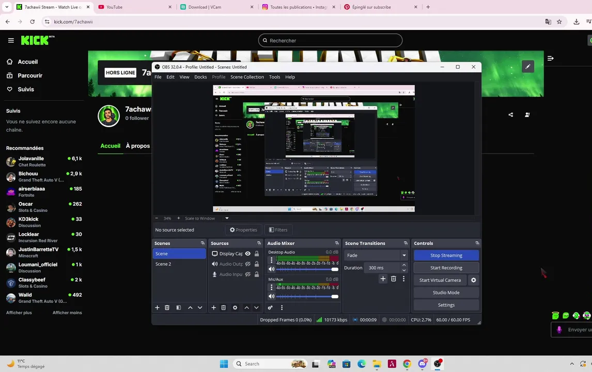Click Stop Streaming button
Image resolution: width=592 pixels, height=372 pixels.
446,255
